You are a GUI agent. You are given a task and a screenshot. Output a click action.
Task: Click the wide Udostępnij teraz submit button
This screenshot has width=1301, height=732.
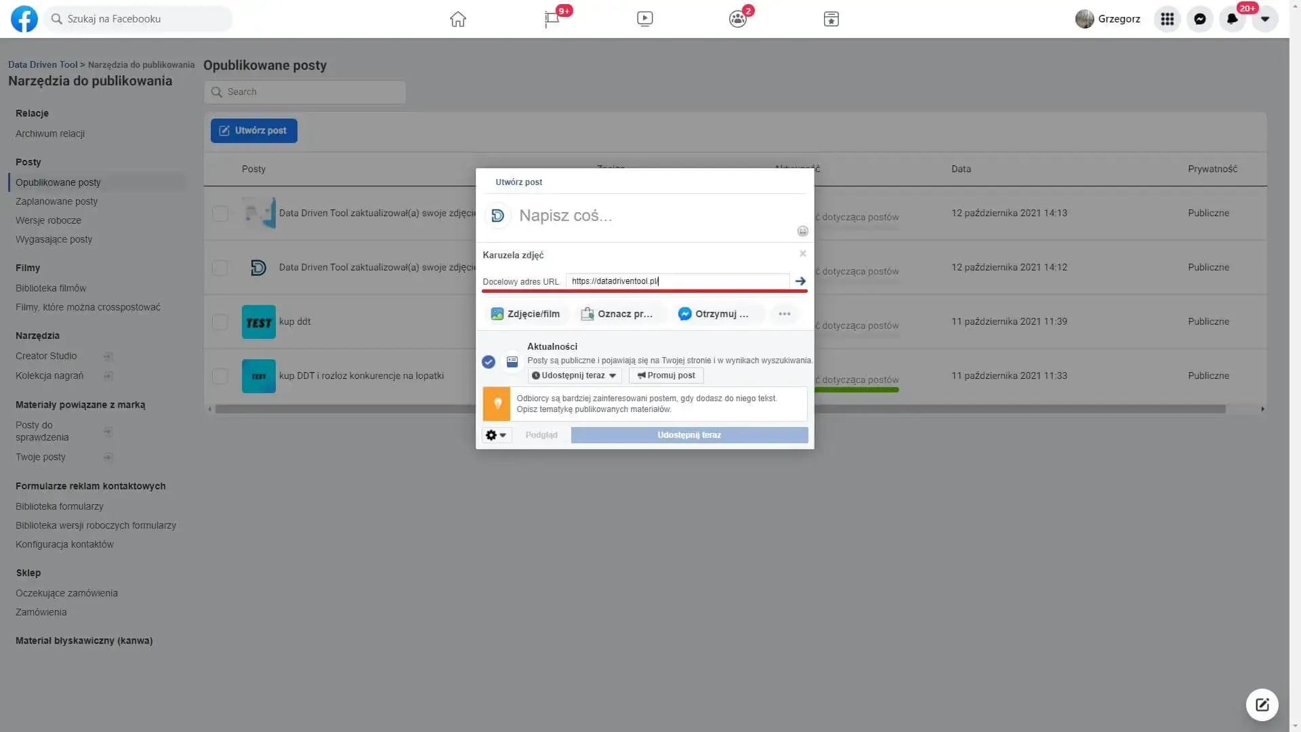(689, 435)
